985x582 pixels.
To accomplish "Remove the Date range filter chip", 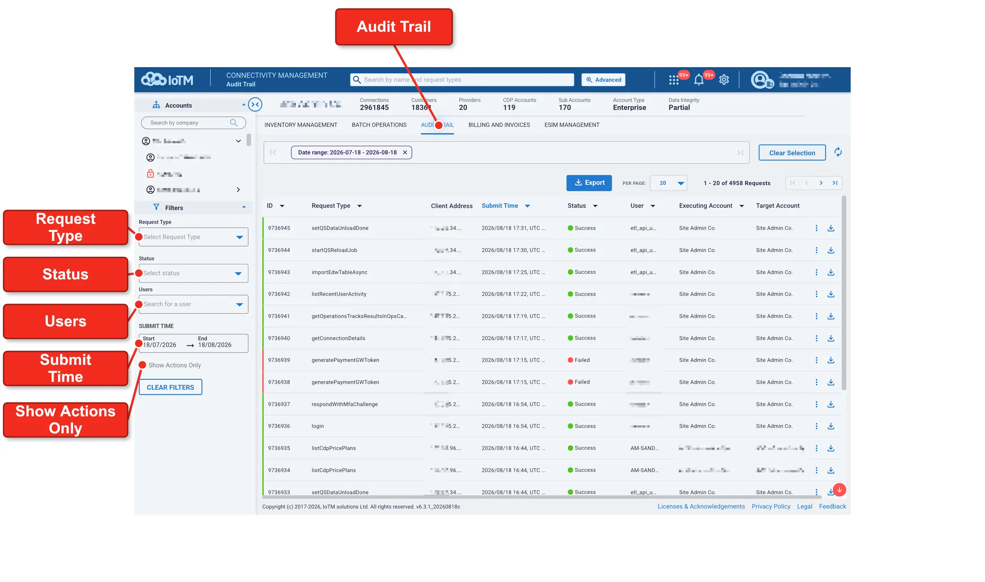I will 405,153.
